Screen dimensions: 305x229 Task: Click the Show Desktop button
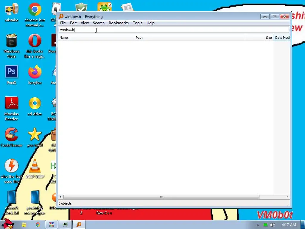[x=303, y=225]
